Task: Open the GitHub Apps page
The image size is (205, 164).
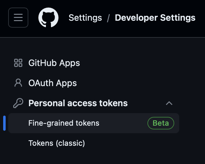Action: coord(54,63)
